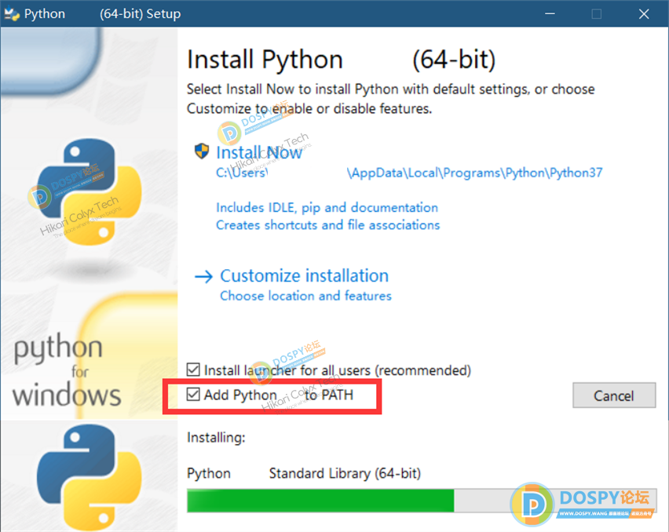Click 'Creates shortcuts and file associations' text
Screen dimensions: 669x532
click(327, 225)
